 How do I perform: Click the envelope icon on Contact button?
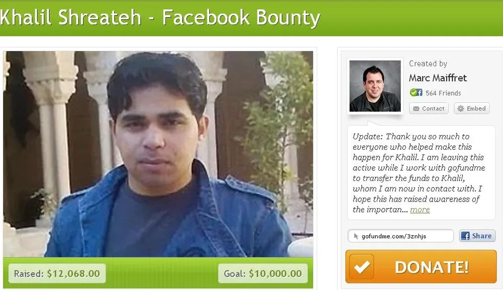416,109
